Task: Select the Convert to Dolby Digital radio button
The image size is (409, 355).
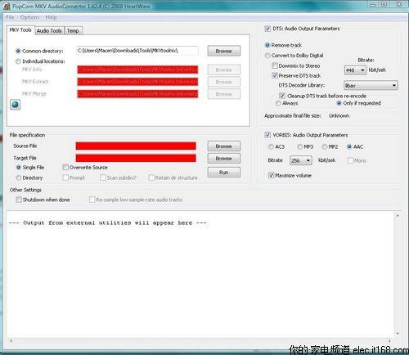Action: click(267, 56)
